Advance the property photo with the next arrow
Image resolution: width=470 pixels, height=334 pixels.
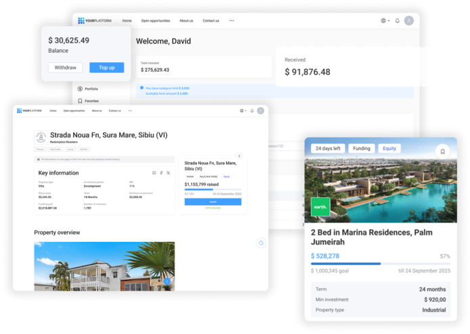point(167,281)
